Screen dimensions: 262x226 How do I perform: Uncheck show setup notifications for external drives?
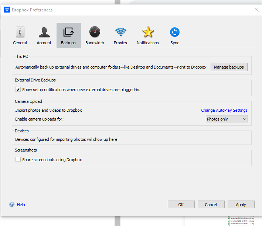[x=18, y=89]
